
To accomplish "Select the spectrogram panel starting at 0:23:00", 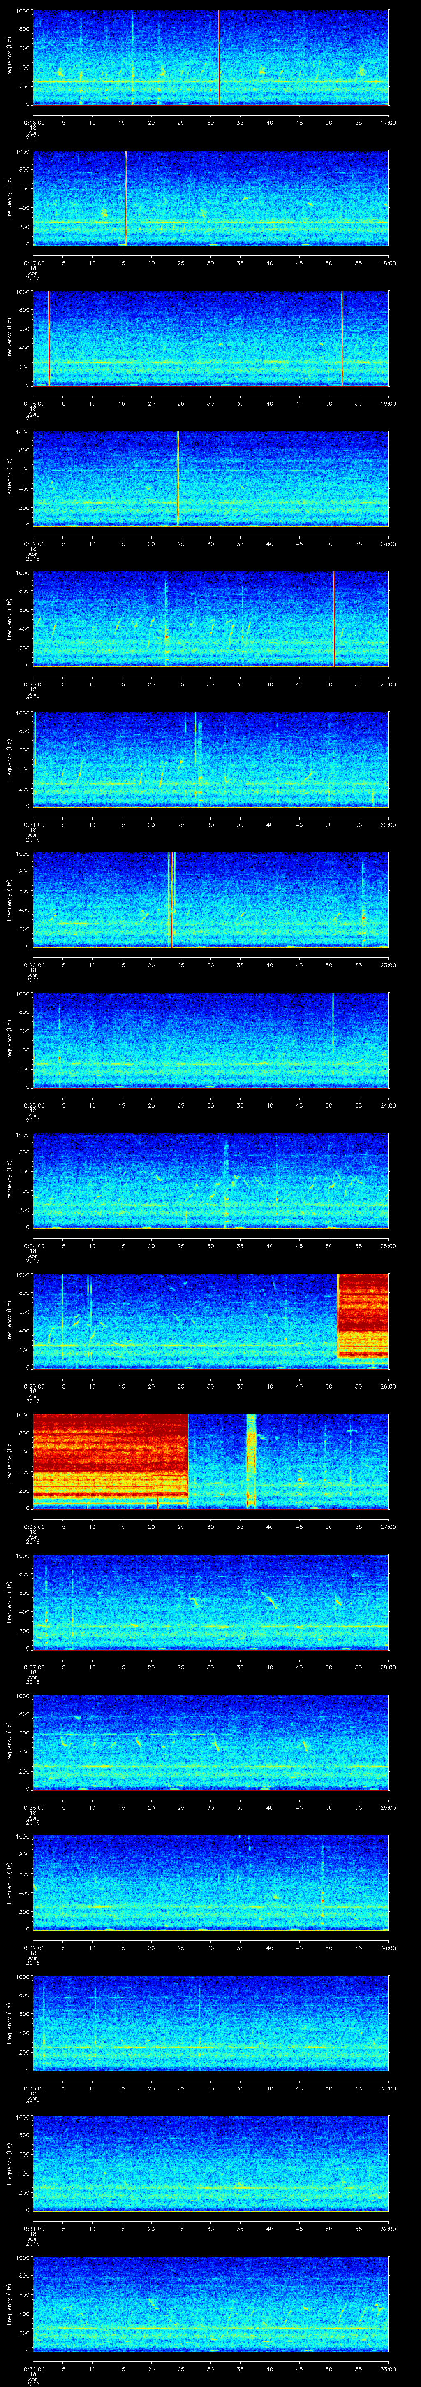I will click(x=211, y=1040).
